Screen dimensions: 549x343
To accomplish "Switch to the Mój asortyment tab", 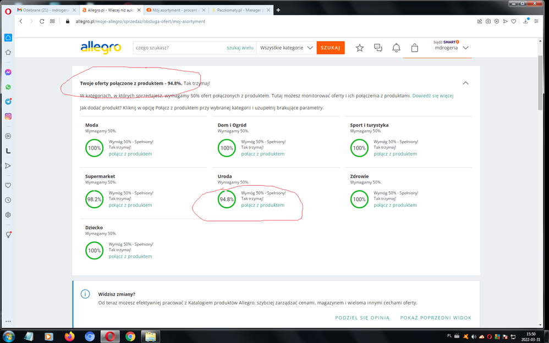I will coord(175,10).
